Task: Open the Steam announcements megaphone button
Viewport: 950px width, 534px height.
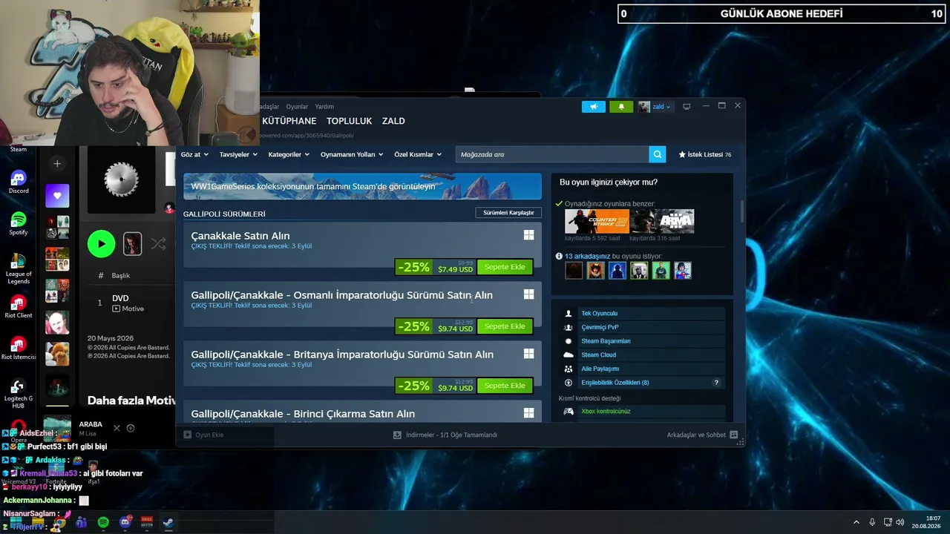Action: [594, 107]
